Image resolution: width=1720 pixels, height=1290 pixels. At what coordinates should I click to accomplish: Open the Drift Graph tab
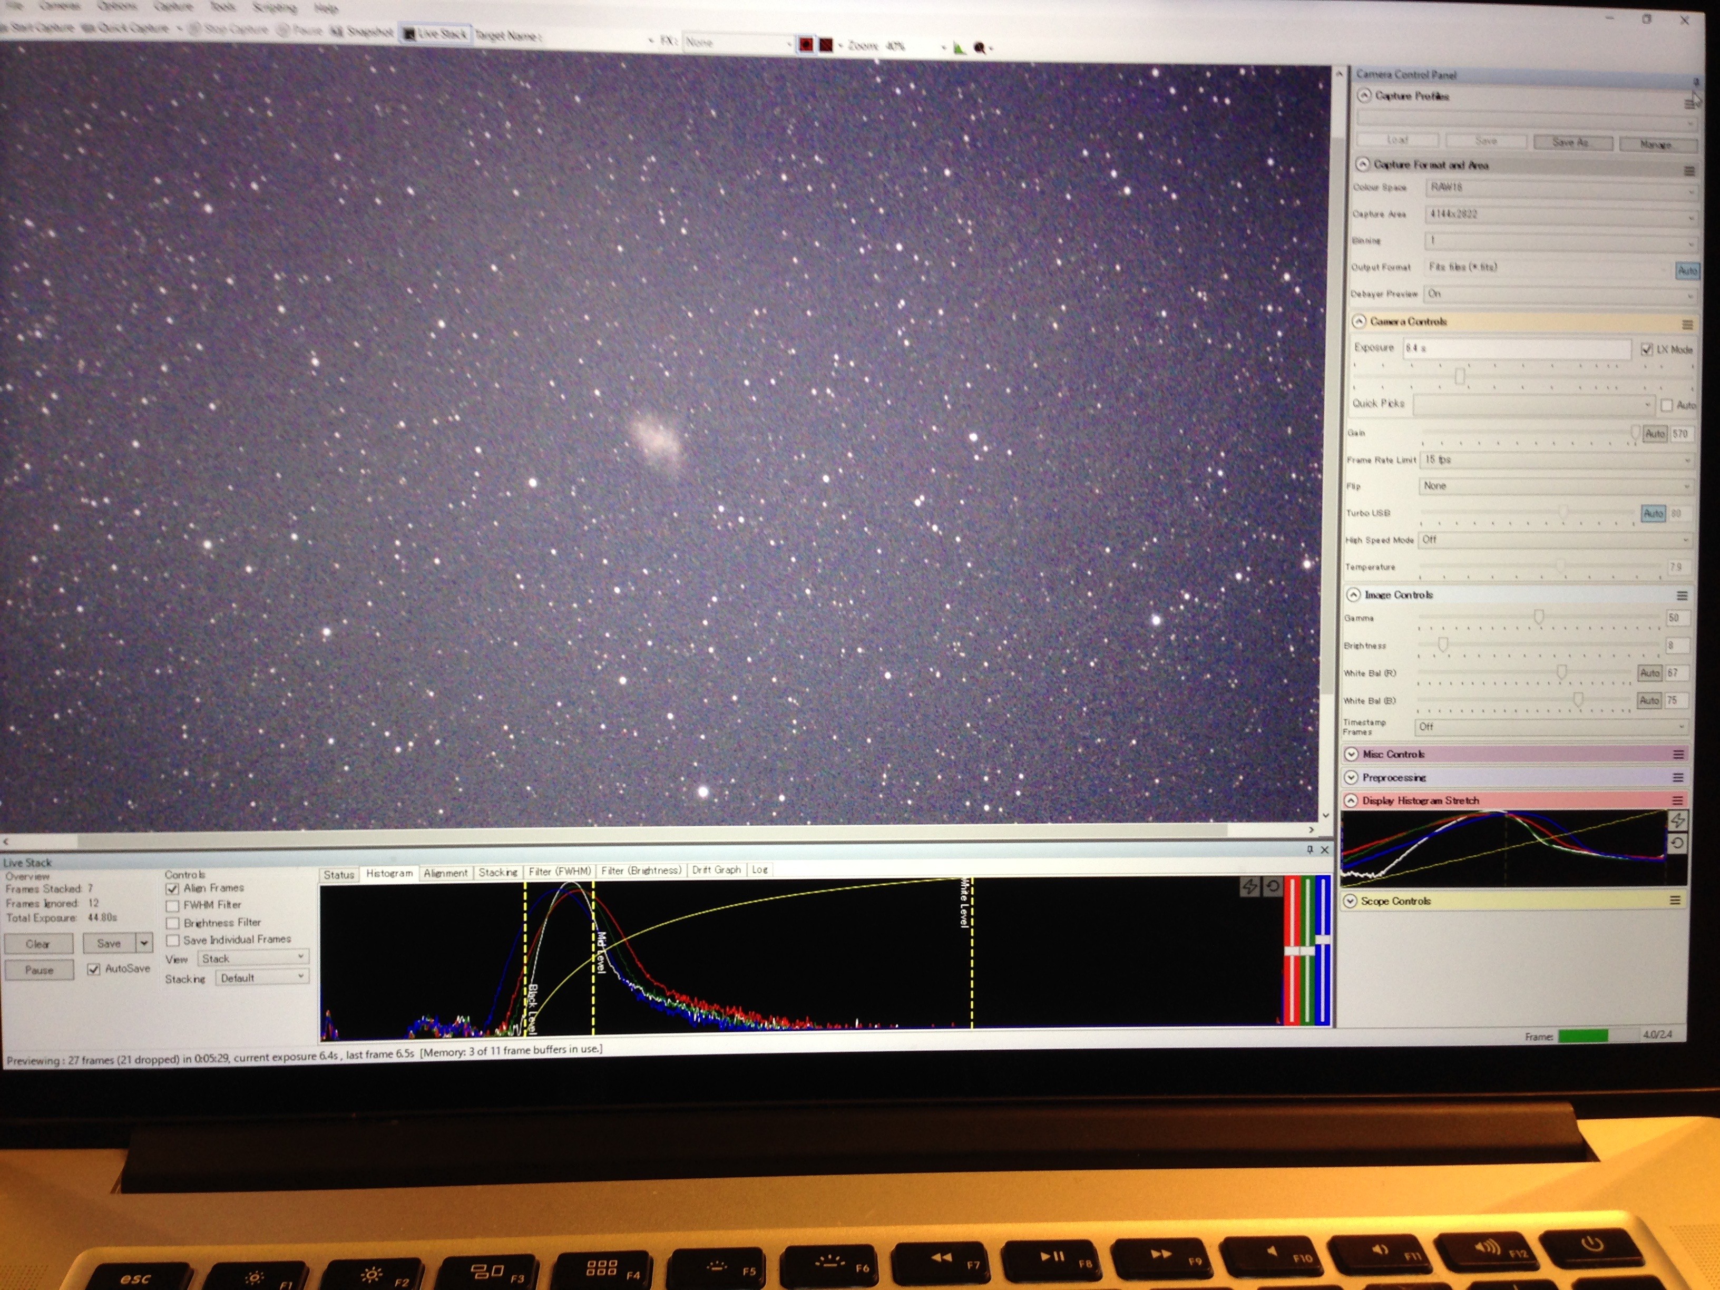(716, 870)
